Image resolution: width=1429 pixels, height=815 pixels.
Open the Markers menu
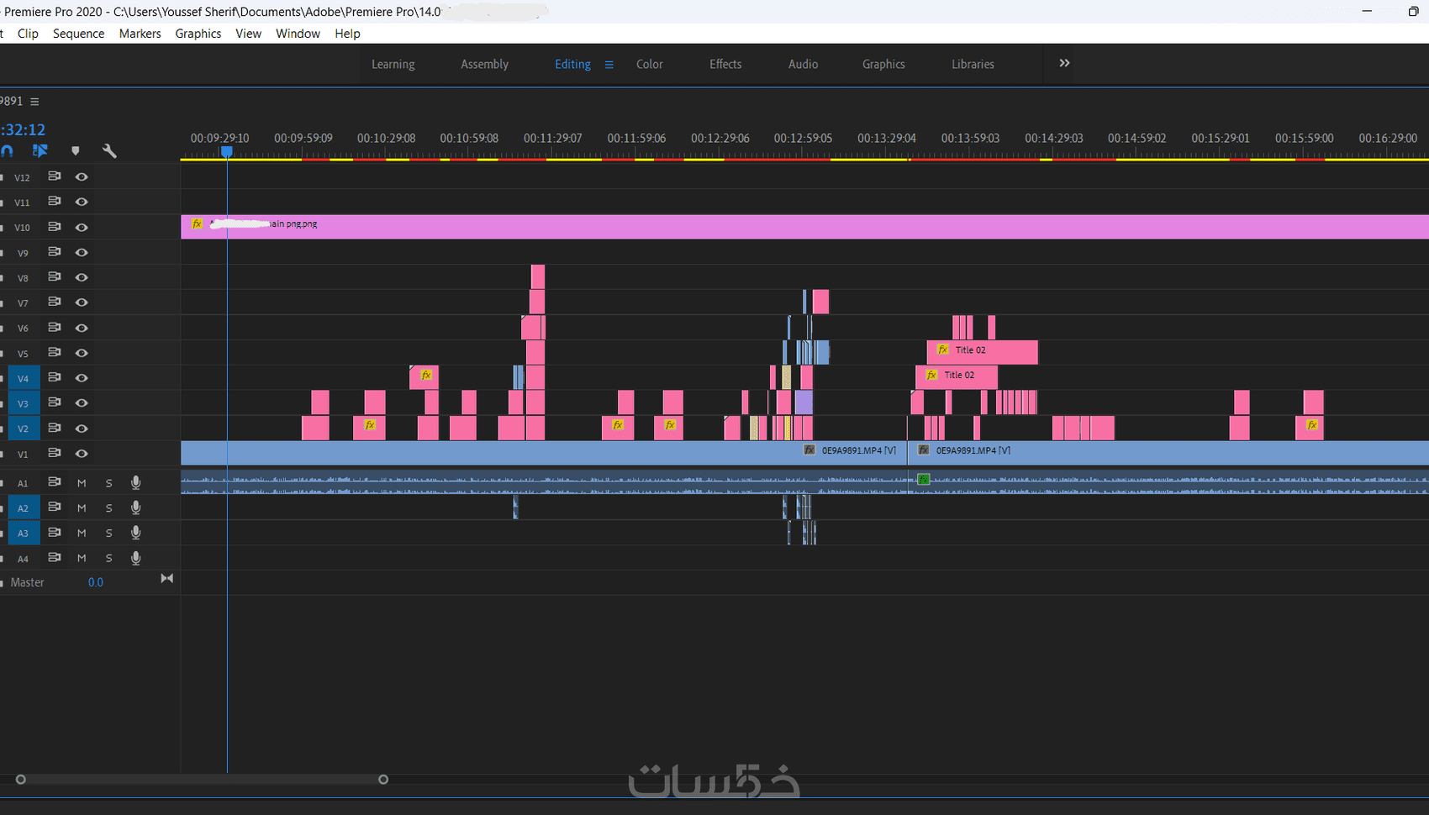tap(140, 34)
